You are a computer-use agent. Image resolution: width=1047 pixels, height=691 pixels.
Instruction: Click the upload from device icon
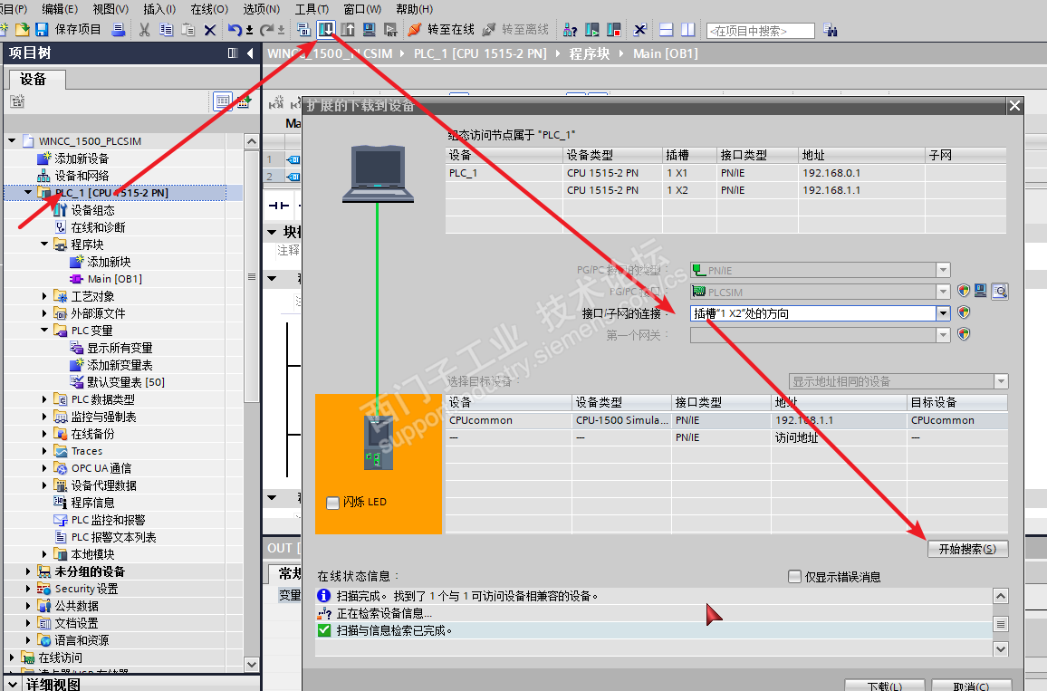(347, 29)
